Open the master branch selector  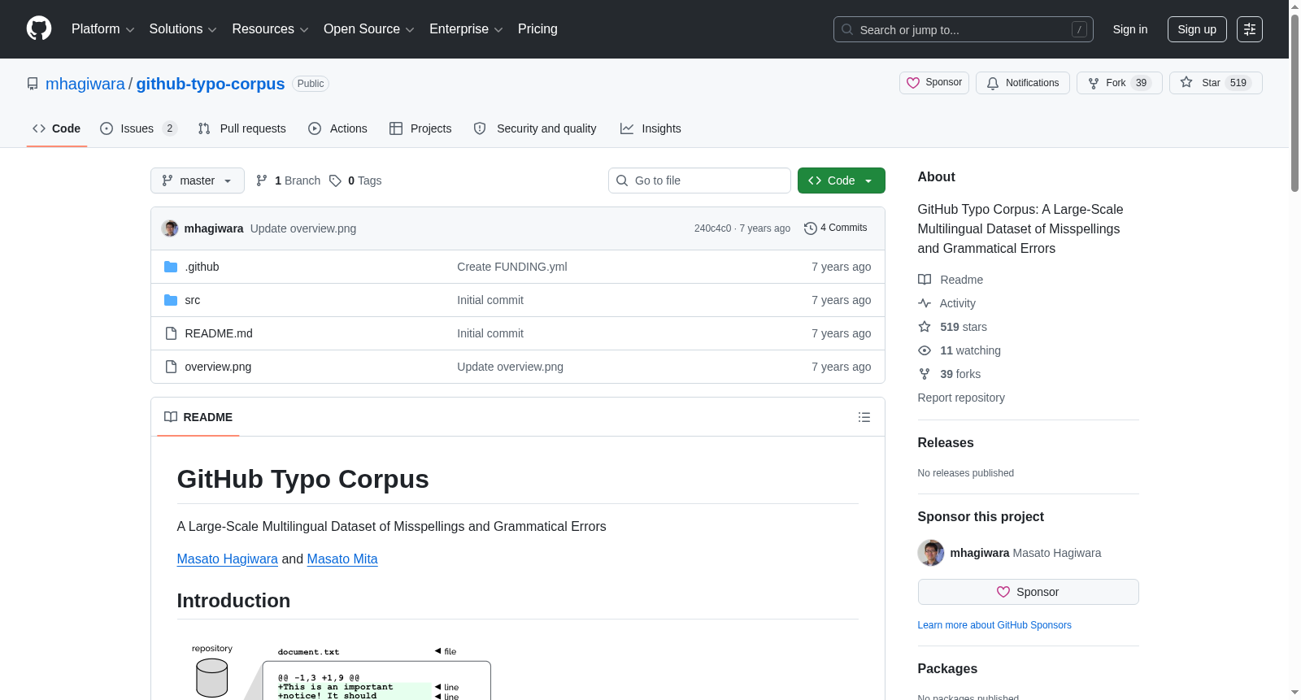click(x=198, y=180)
